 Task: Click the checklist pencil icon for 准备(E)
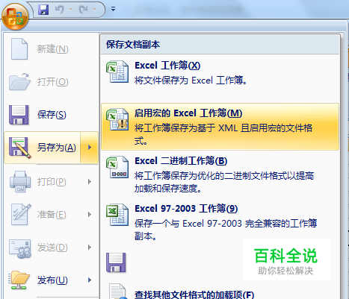click(21, 214)
